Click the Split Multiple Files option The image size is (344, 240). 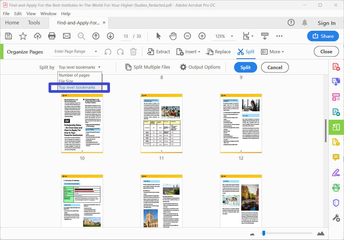[x=148, y=67]
